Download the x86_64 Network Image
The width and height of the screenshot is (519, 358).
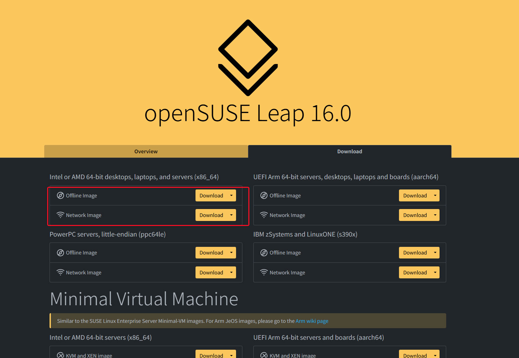tap(211, 215)
